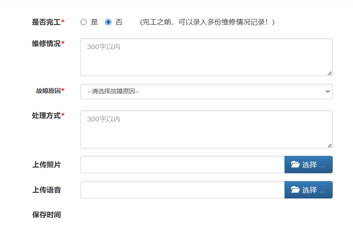Screen dimensions: 353x234
Task: Click the 是 option label text
Action: tap(94, 22)
